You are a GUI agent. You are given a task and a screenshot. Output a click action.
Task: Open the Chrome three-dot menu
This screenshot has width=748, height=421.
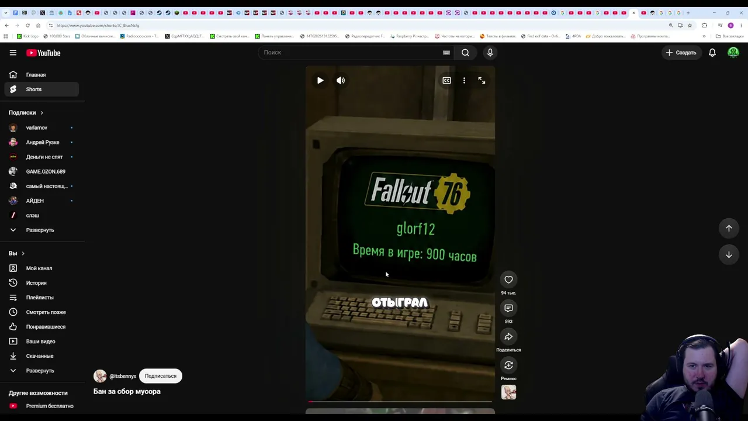(x=741, y=25)
